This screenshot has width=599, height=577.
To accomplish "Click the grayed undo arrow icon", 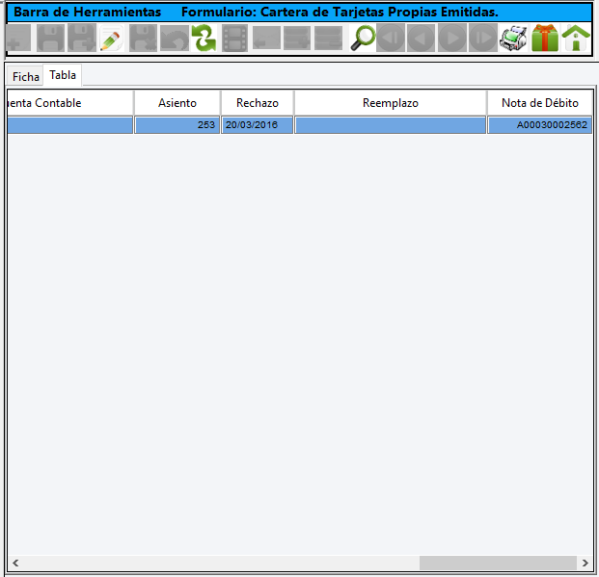I will click(173, 39).
